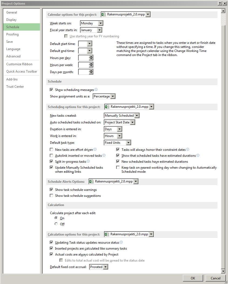Uncheck New scheduled tasks have estimated durations
The height and width of the screenshot is (284, 228).
click(118, 162)
